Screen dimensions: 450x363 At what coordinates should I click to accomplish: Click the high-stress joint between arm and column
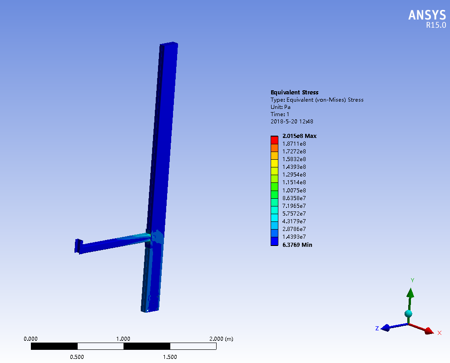point(149,237)
